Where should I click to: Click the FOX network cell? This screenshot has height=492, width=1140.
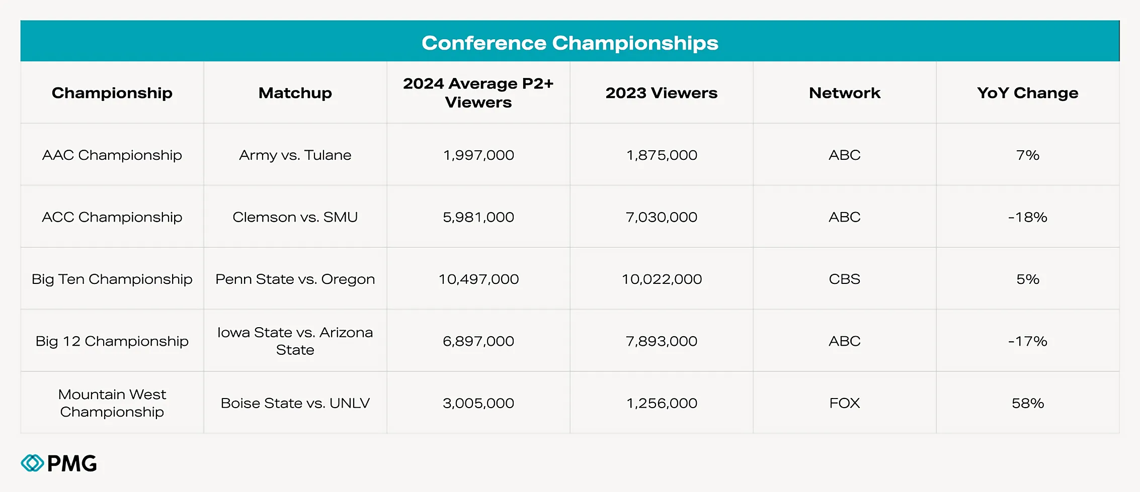pyautogui.click(x=845, y=403)
